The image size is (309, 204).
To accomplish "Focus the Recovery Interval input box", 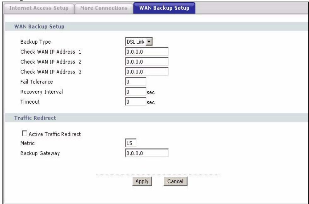I will [135, 92].
